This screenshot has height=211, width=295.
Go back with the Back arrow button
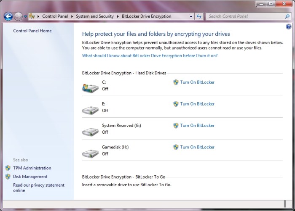8,16
